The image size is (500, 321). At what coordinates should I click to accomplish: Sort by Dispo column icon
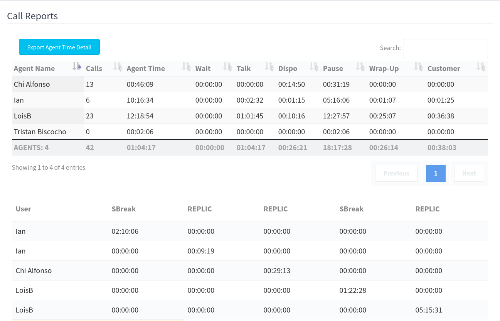pos(315,67)
